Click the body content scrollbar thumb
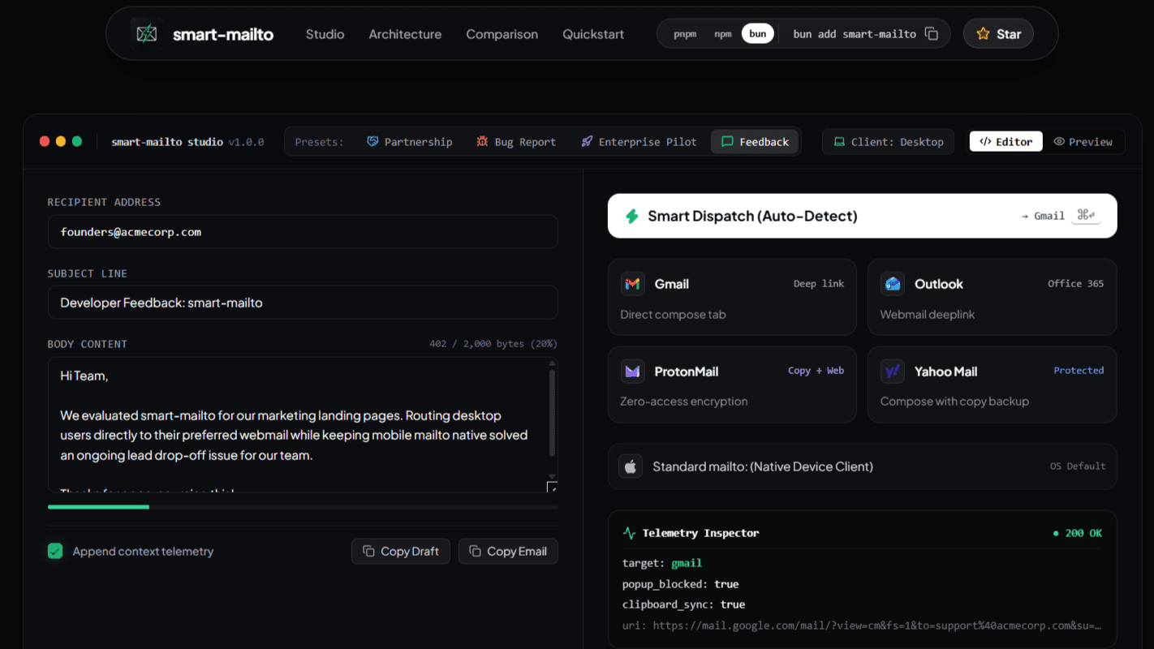The image size is (1154, 649). tap(553, 412)
